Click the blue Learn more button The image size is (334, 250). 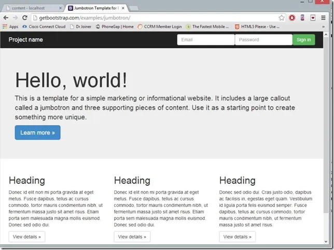point(37,133)
